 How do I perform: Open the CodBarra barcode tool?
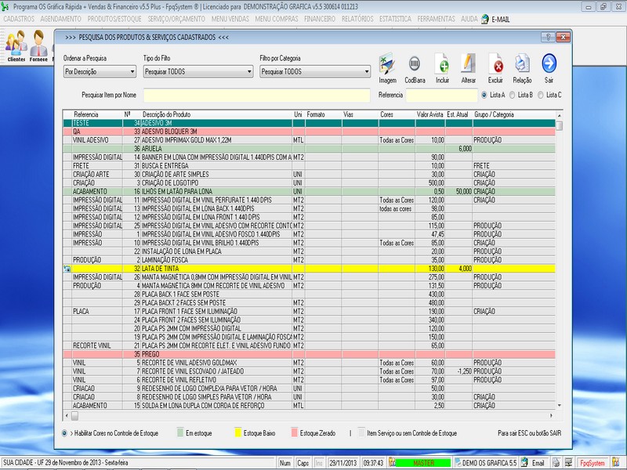click(415, 64)
